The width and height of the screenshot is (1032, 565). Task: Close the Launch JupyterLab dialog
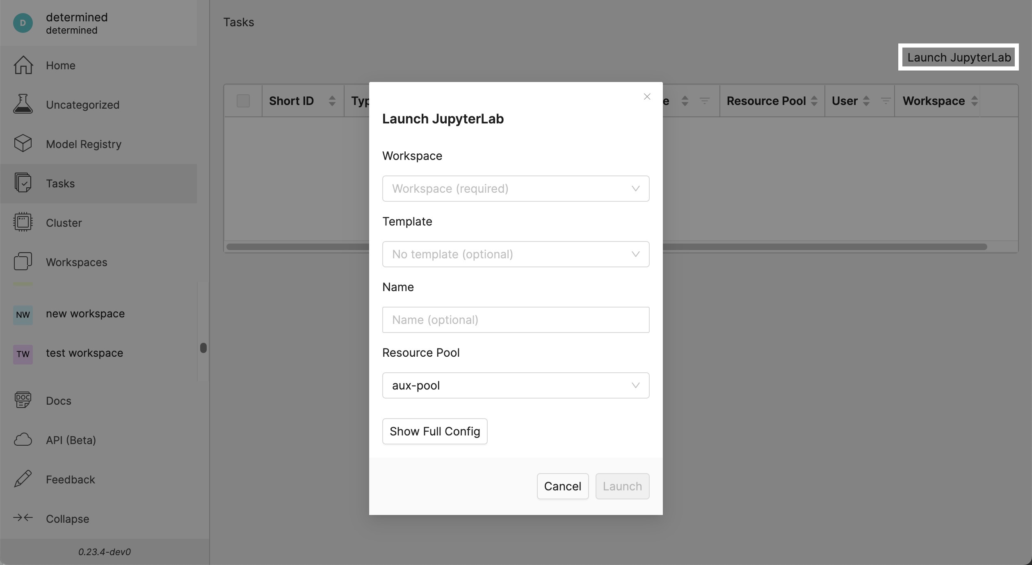[x=647, y=97]
